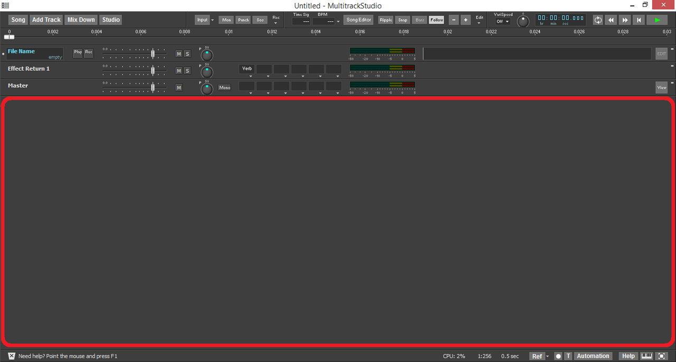This screenshot has width=676, height=362.
Task: Click the VariSpeed rotary knob
Action: coord(523,22)
